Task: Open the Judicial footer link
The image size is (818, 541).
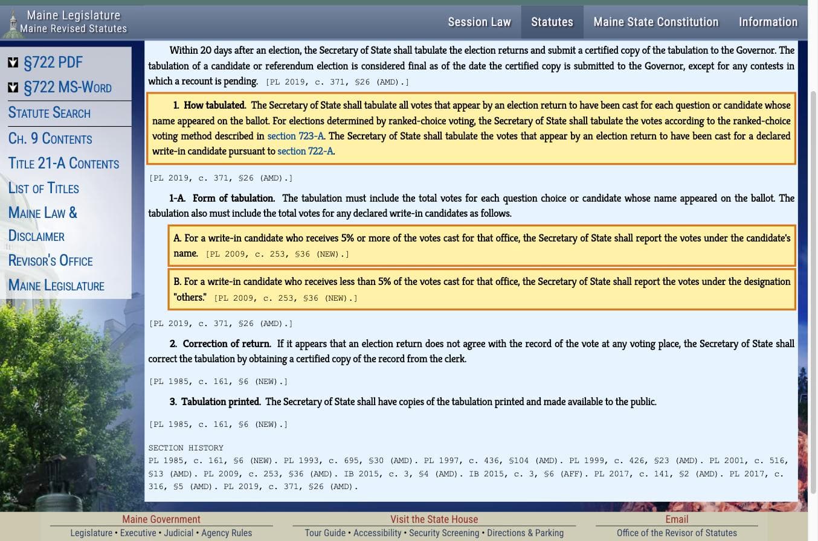Action: point(179,533)
